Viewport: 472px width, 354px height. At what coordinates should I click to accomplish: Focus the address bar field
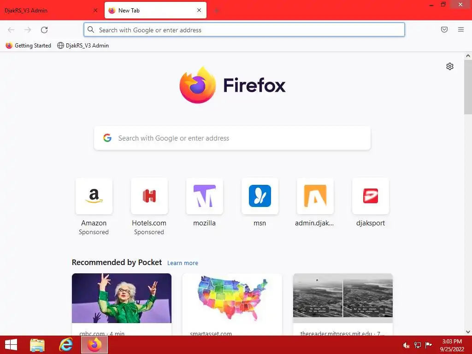coord(244,29)
